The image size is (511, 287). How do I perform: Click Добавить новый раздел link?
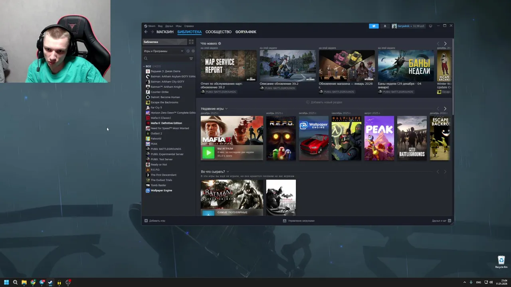pos(324,102)
